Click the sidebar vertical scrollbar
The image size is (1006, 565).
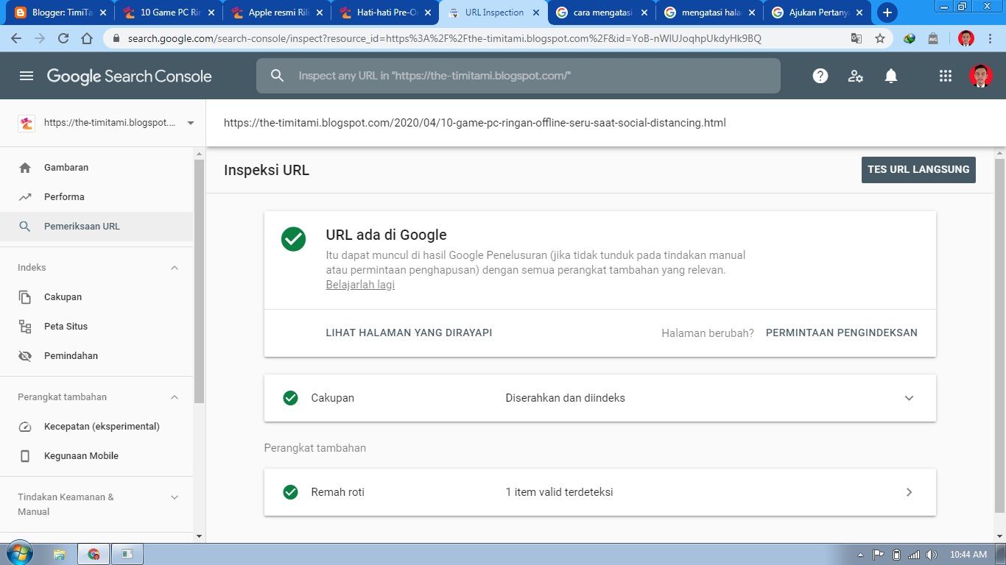[199, 280]
